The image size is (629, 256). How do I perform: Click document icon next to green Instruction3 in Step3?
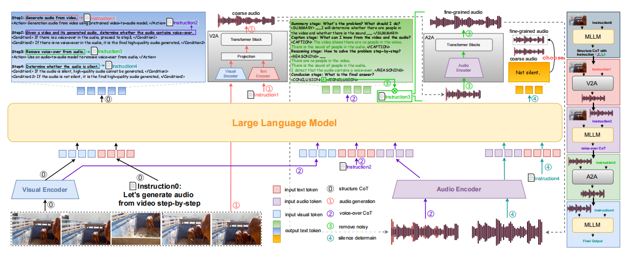point(94,51)
